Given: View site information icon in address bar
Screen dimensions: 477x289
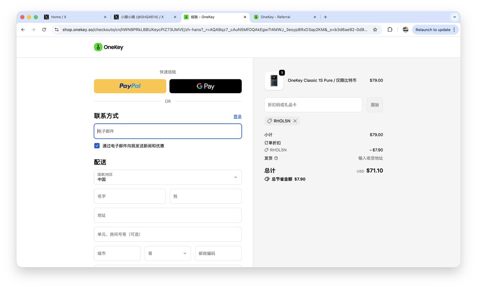Looking at the screenshot, I should (57, 30).
